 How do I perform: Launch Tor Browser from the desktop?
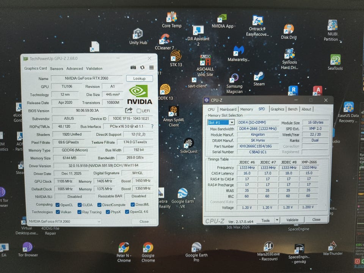[x=28, y=249]
